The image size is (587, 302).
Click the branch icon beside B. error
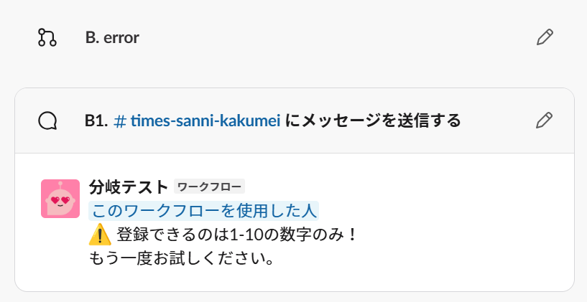tap(47, 37)
